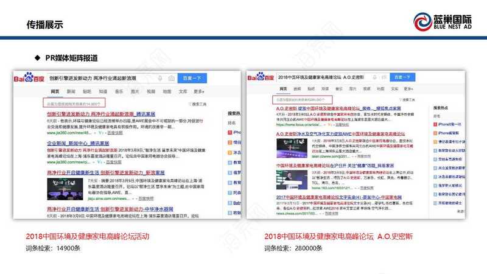Click the left result-count text showing 14,900

click(x=74, y=104)
